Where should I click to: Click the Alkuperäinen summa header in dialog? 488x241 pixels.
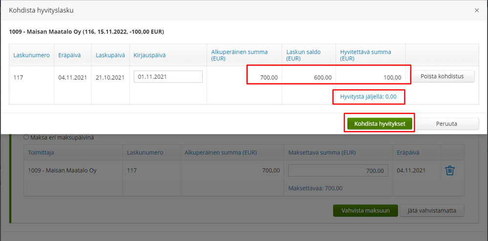(239, 55)
